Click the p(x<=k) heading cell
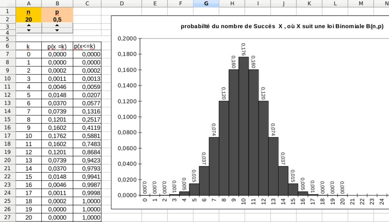 87,46
